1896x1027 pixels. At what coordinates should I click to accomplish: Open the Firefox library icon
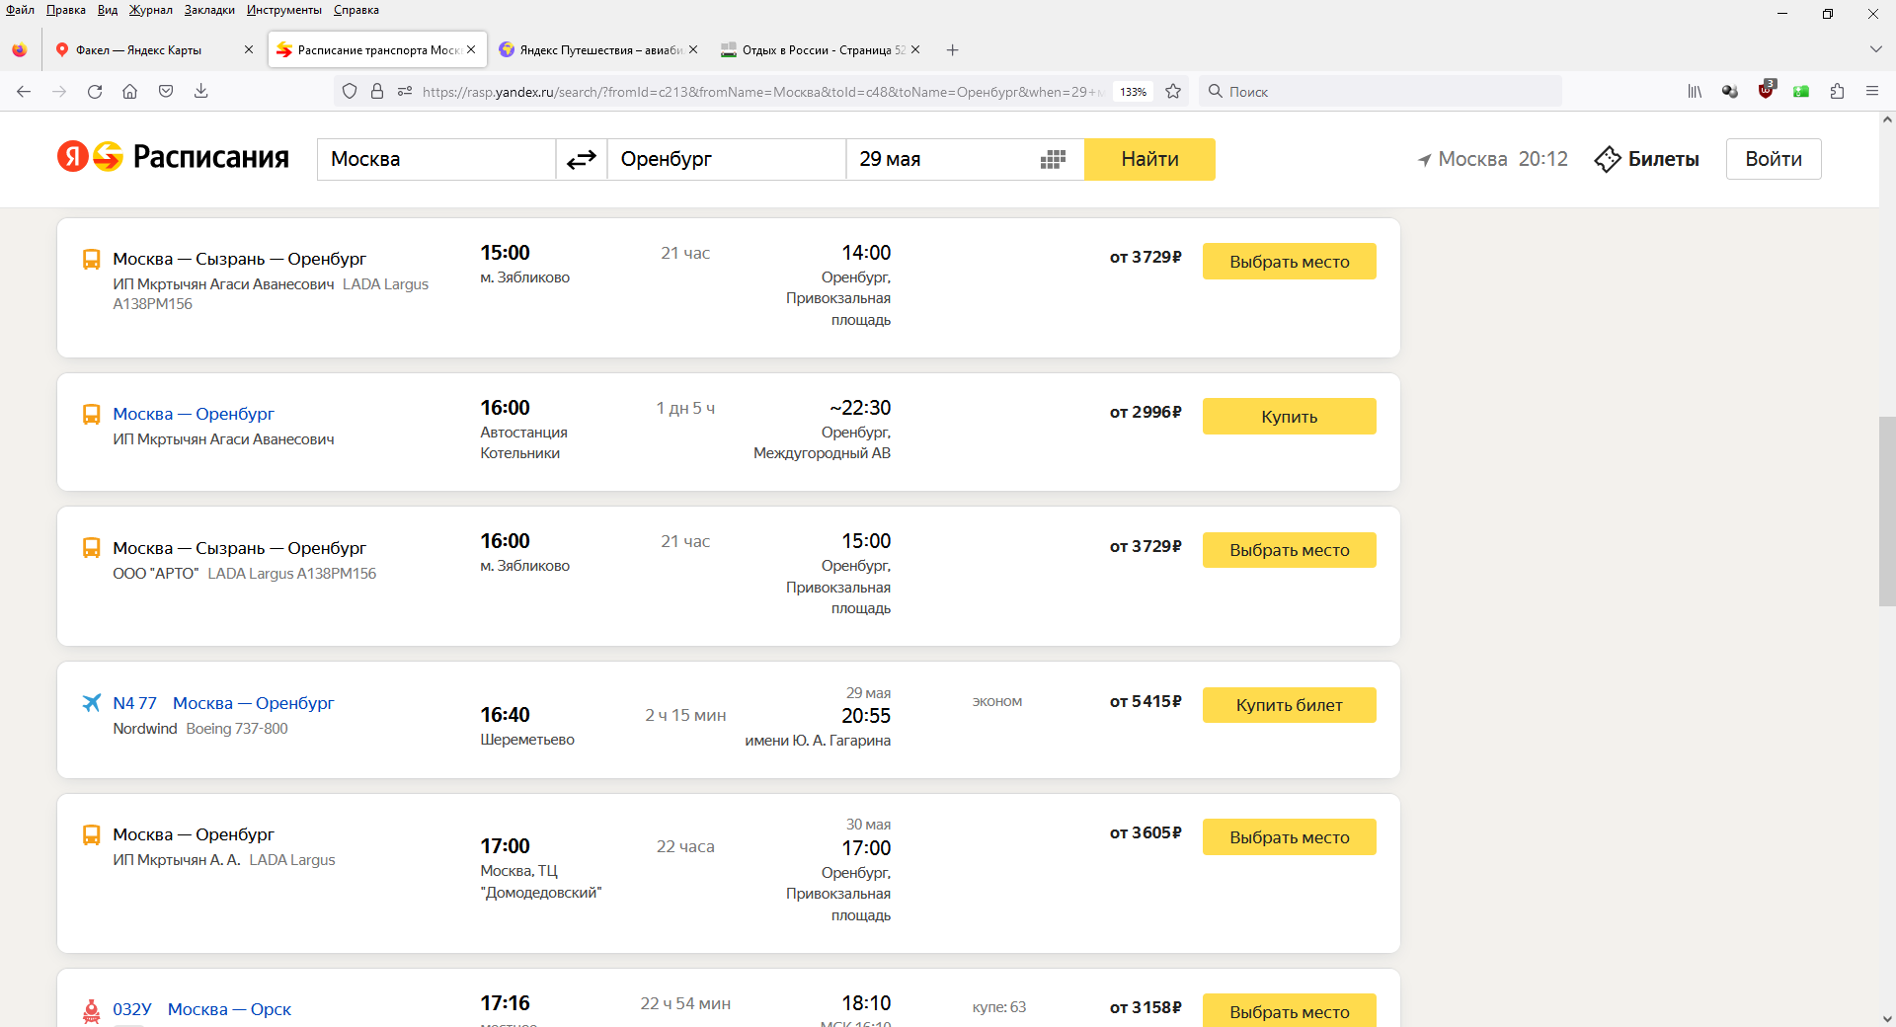(1695, 91)
